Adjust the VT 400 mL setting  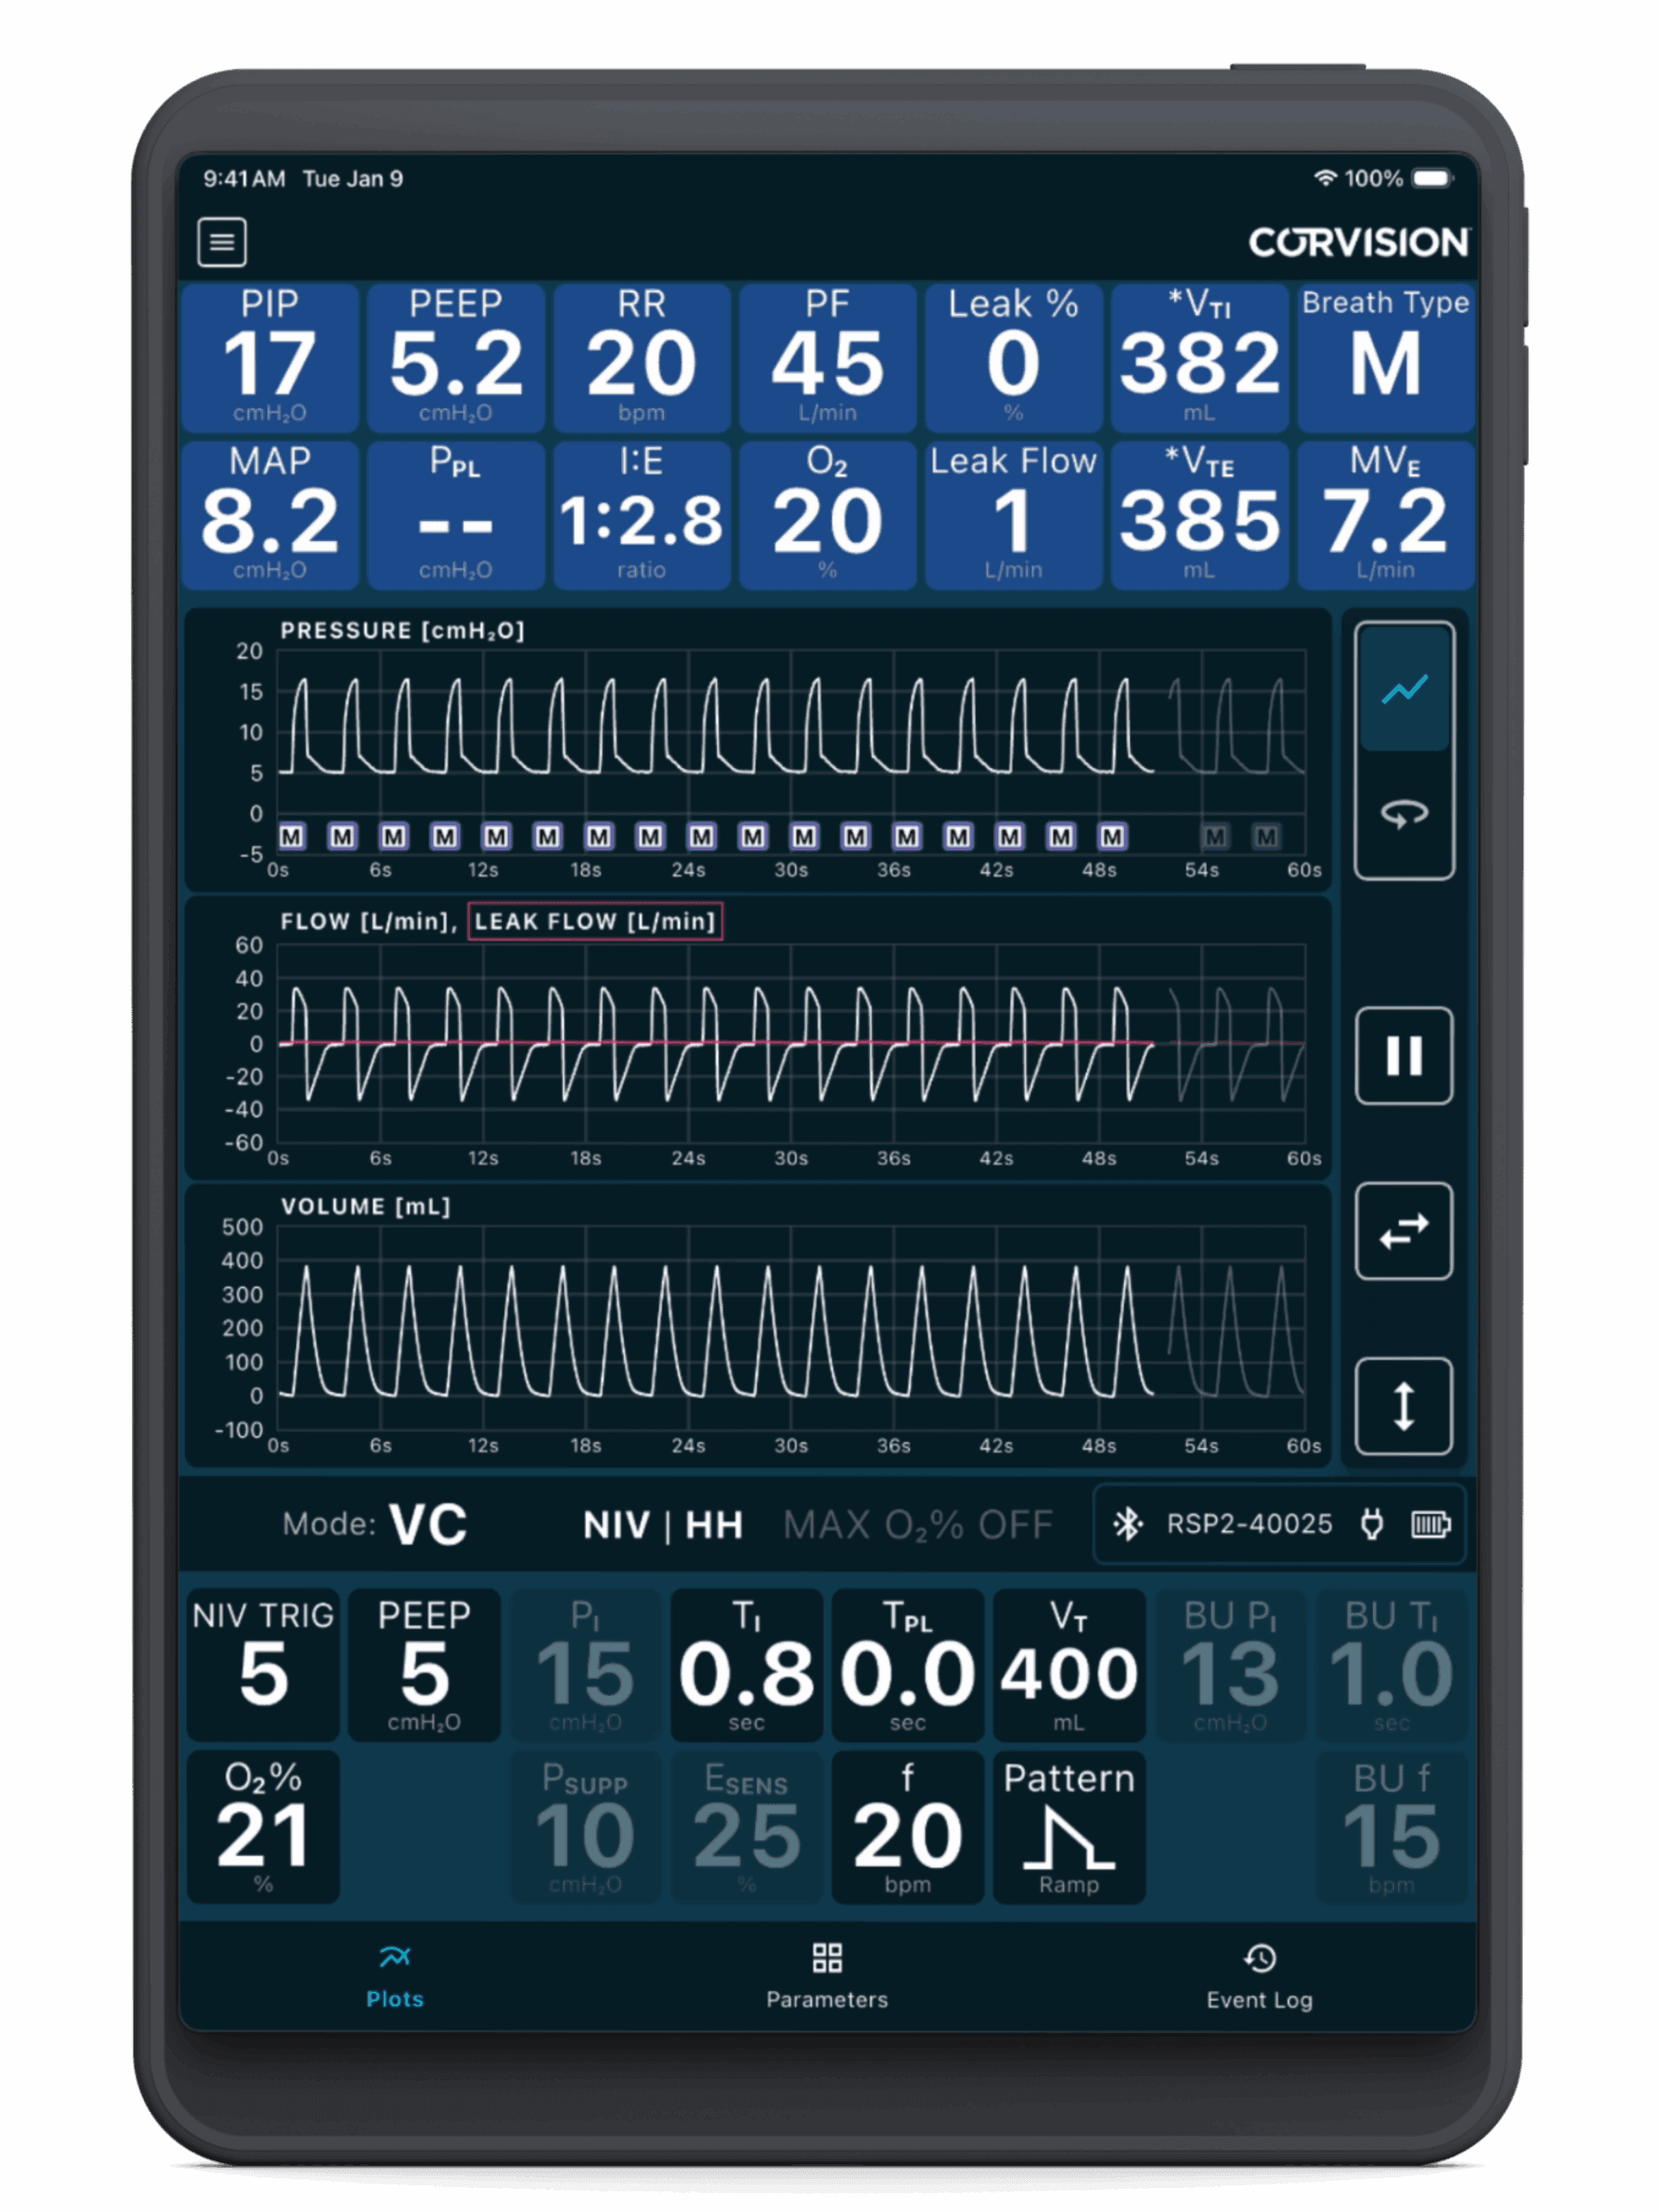1069,1665
